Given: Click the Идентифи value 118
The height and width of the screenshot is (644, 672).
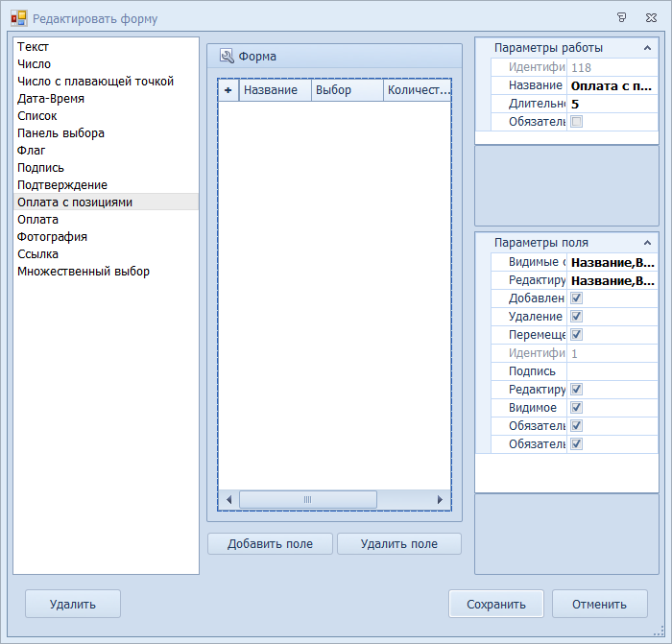Looking at the screenshot, I should coord(612,68).
